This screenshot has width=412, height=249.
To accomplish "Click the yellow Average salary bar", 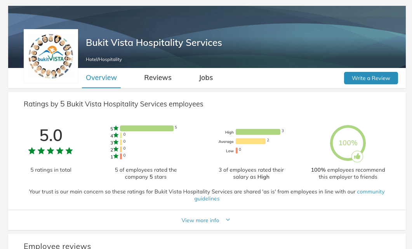I will [250, 141].
